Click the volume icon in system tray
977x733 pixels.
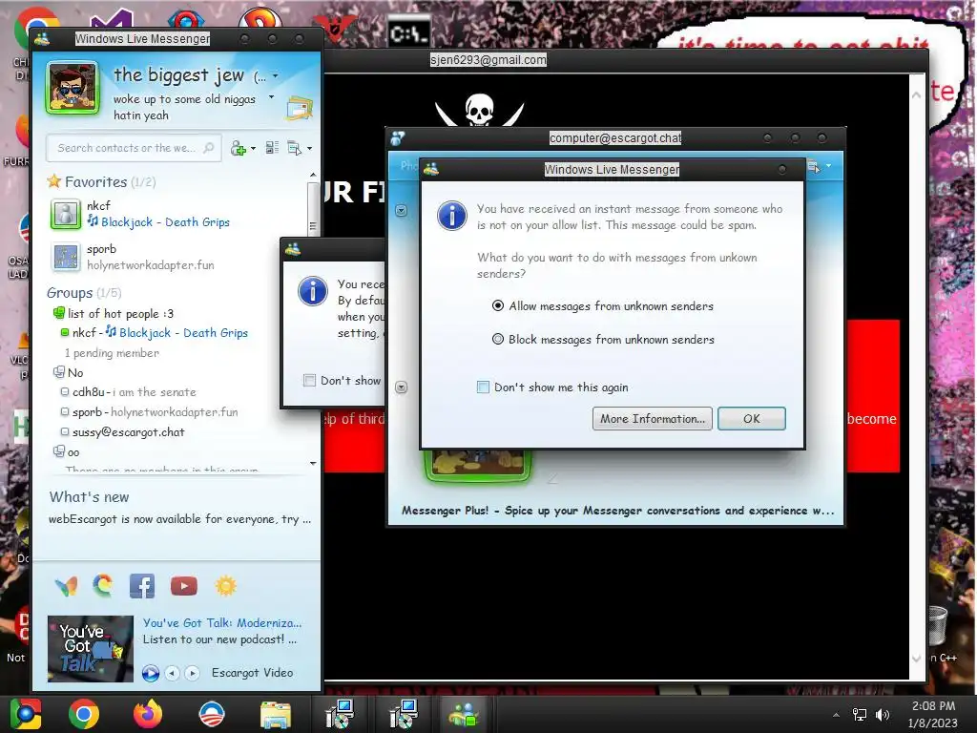(883, 715)
